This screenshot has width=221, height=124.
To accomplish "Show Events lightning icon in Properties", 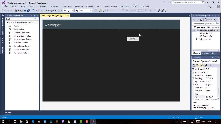I will (206, 65).
